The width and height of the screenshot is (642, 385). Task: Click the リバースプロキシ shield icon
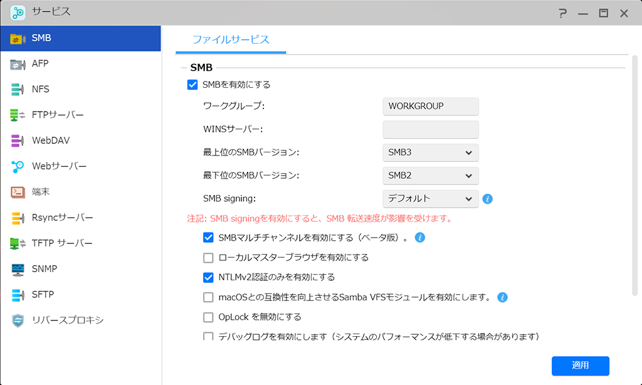[18, 320]
